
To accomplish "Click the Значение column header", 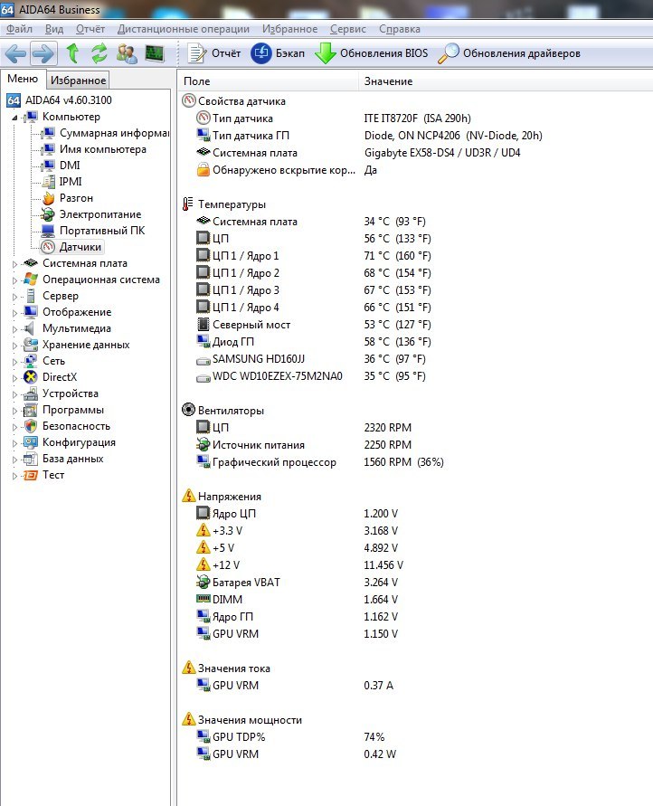I will pos(389,81).
